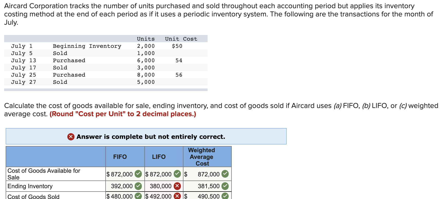Select the LIFO cost of goods sold cell
445x199 pixels.
(164, 196)
